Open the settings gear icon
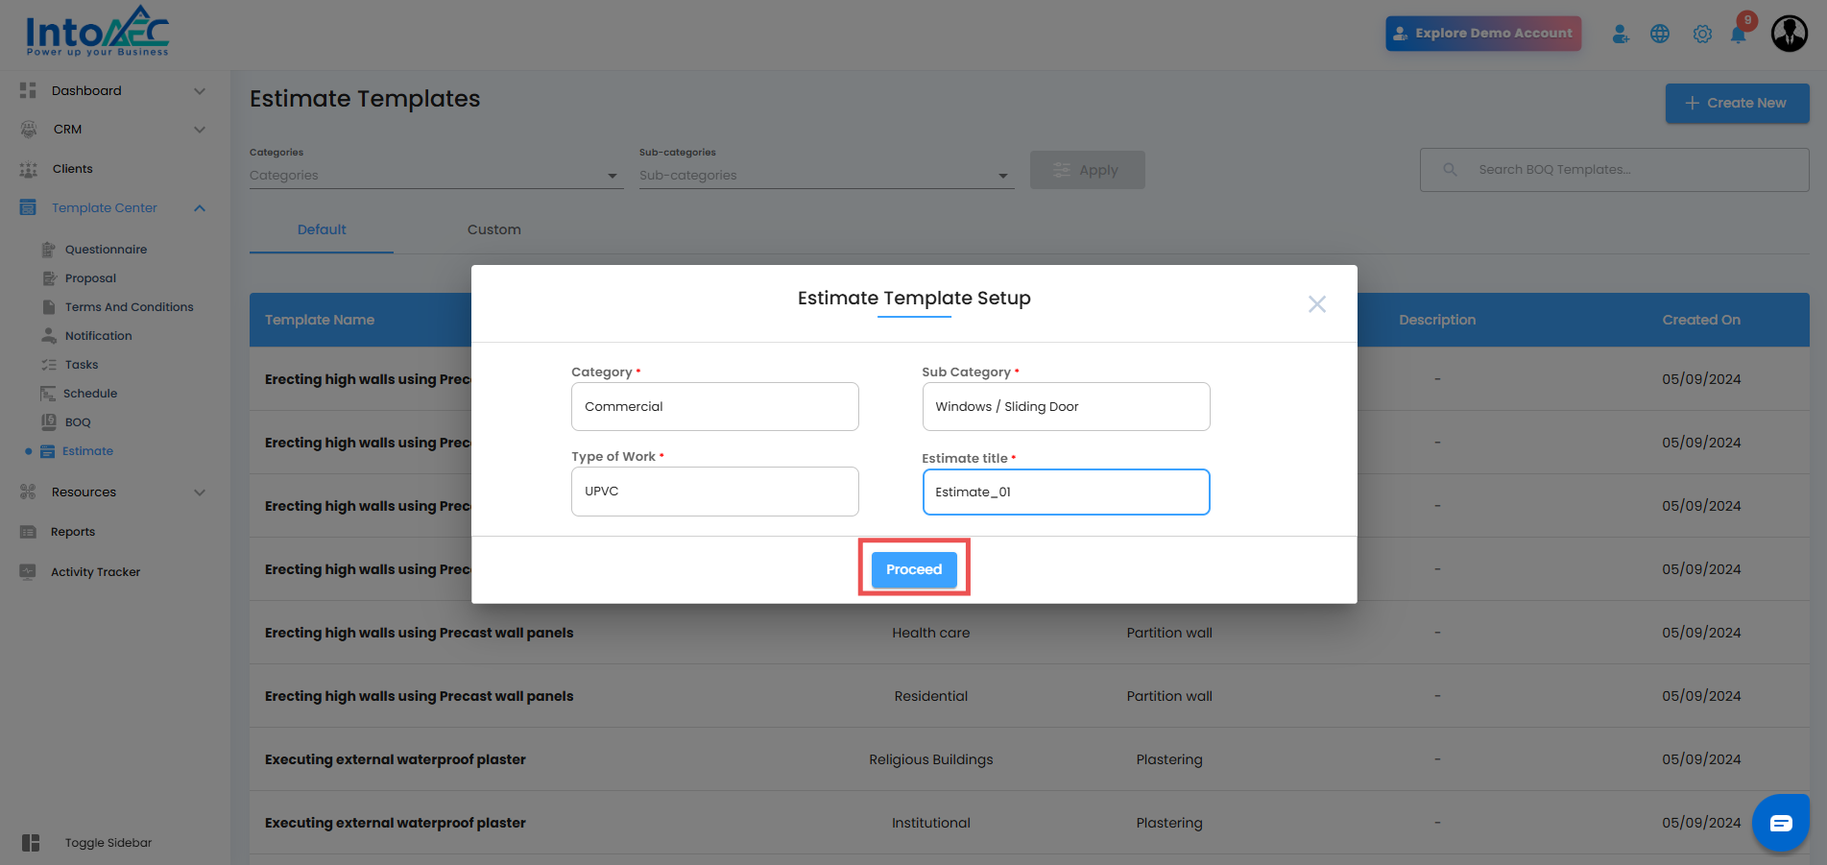This screenshot has height=865, width=1827. pos(1702,35)
